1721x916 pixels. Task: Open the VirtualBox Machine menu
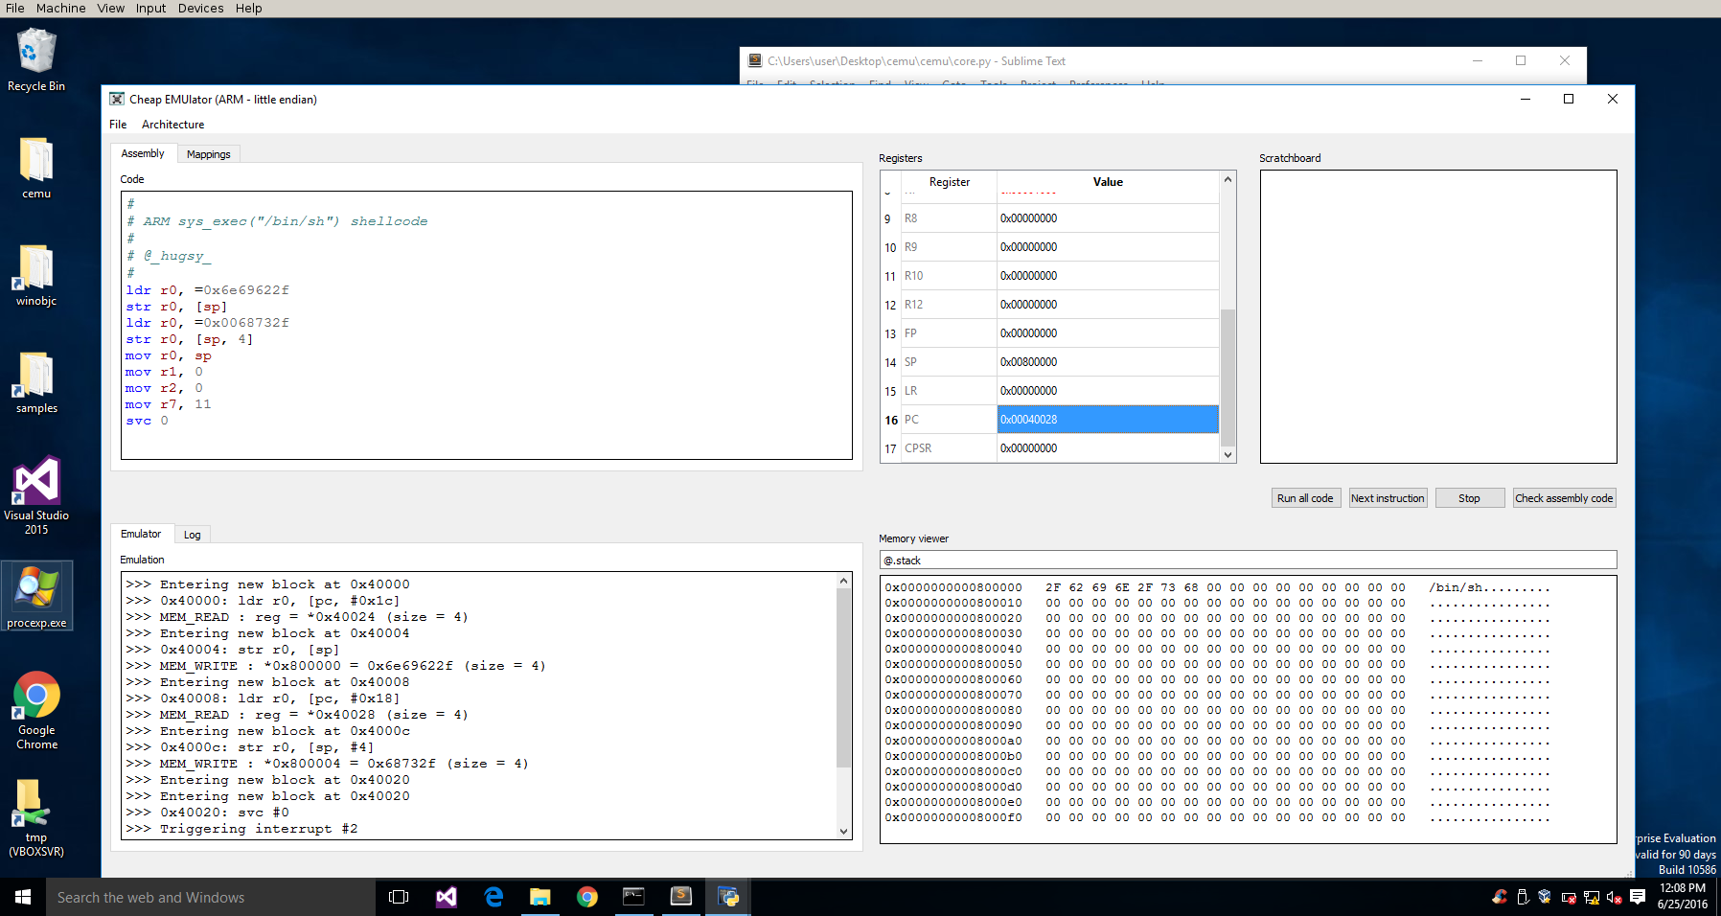pos(60,8)
